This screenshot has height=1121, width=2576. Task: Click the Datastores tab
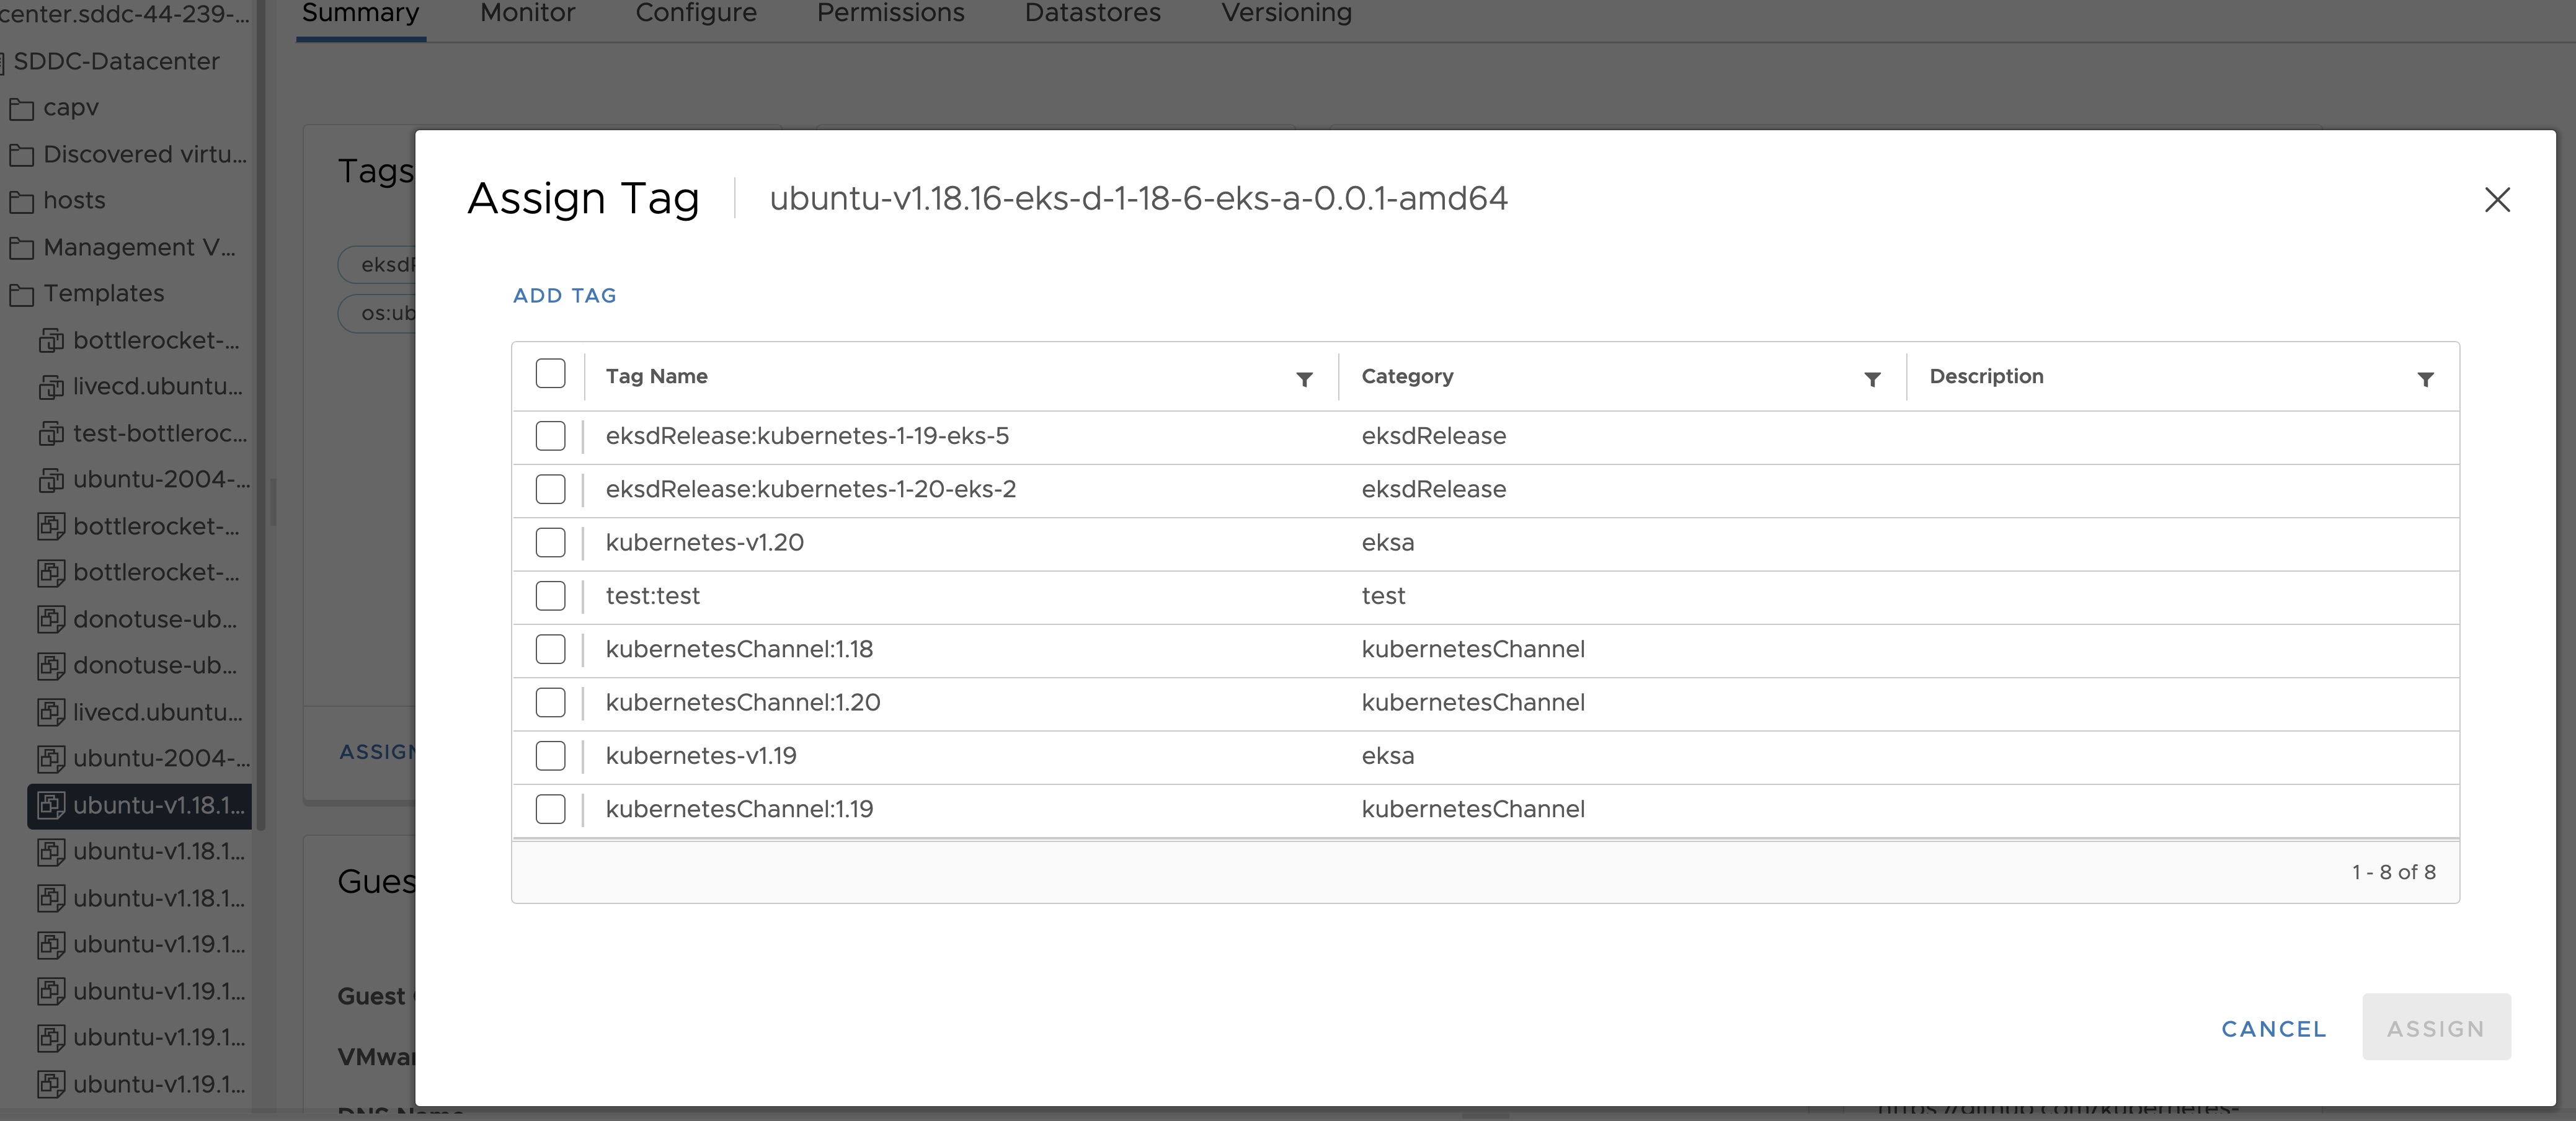tap(1093, 13)
